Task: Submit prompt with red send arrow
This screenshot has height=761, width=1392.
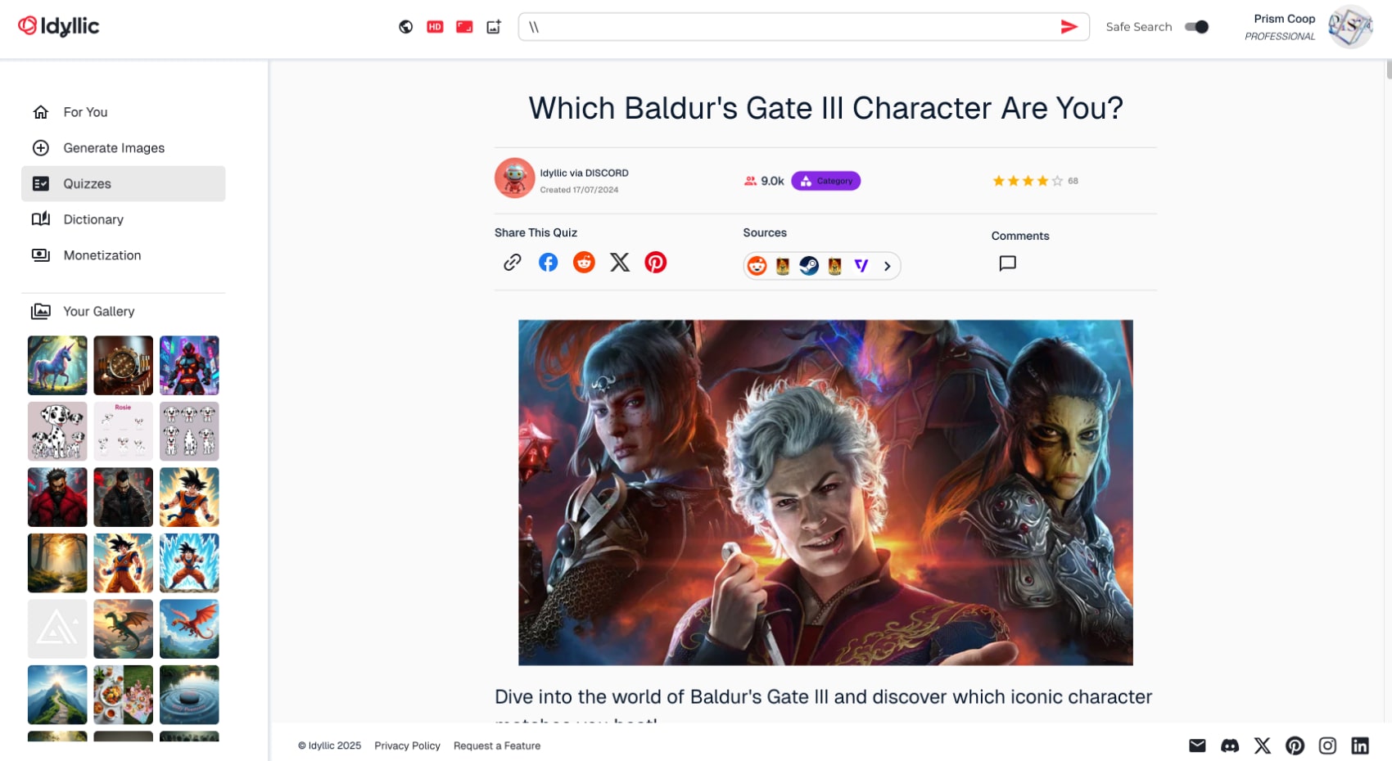Action: pos(1069,27)
